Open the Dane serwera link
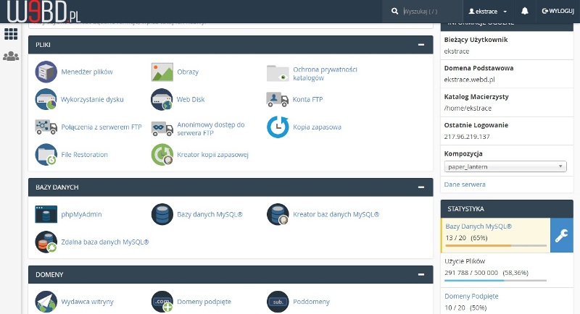This screenshot has height=314, width=580. click(465, 184)
